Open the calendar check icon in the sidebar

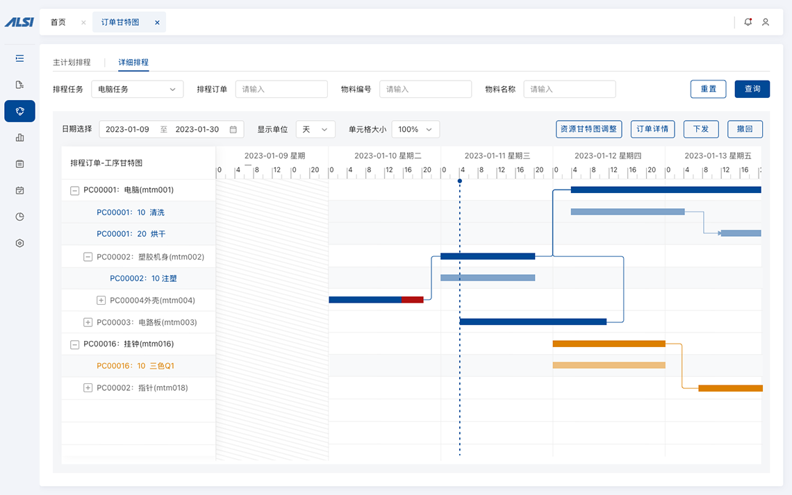19,190
